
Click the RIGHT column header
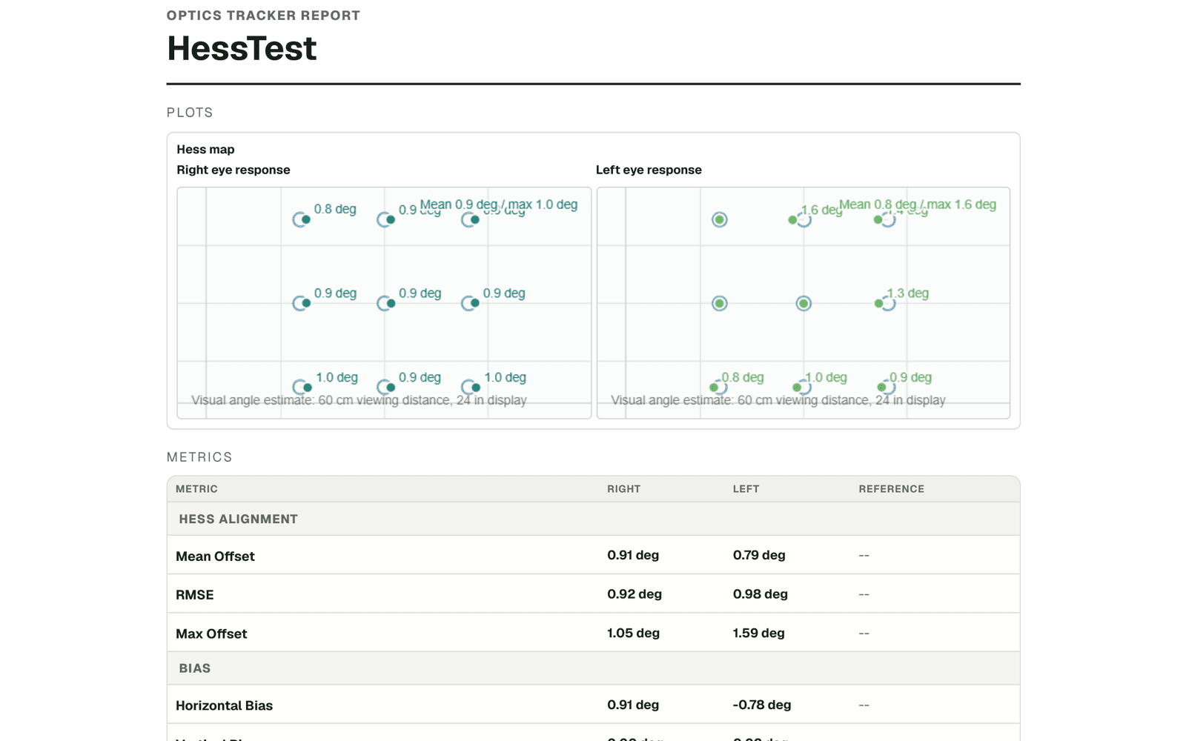623,489
